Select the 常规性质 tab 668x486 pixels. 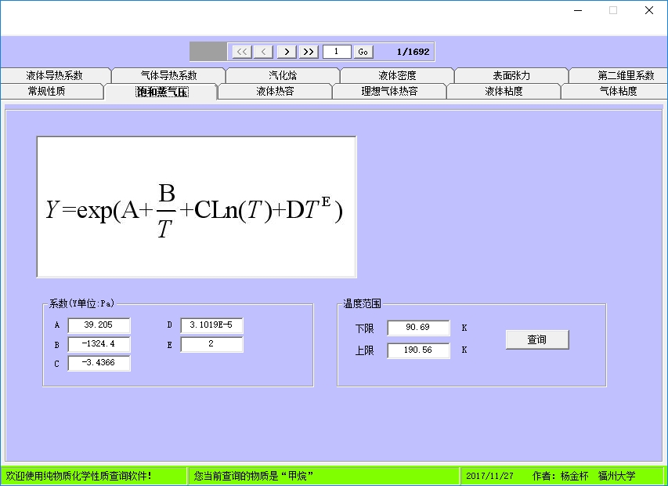[51, 91]
